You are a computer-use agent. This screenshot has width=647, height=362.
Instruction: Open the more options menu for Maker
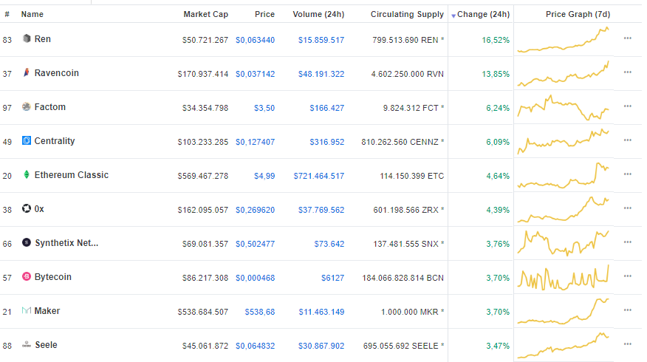[628, 310]
